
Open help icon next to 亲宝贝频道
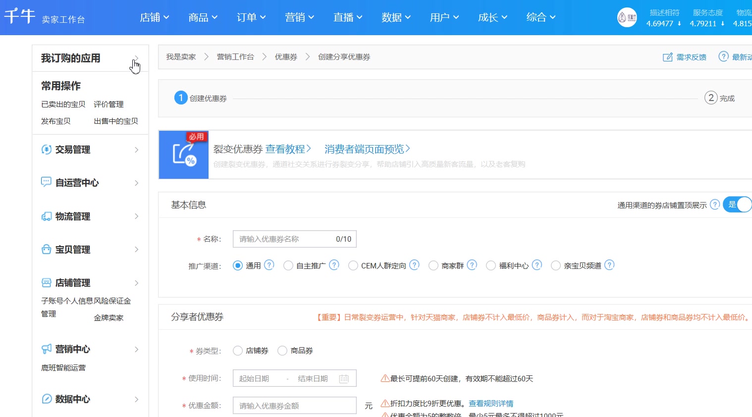click(609, 265)
